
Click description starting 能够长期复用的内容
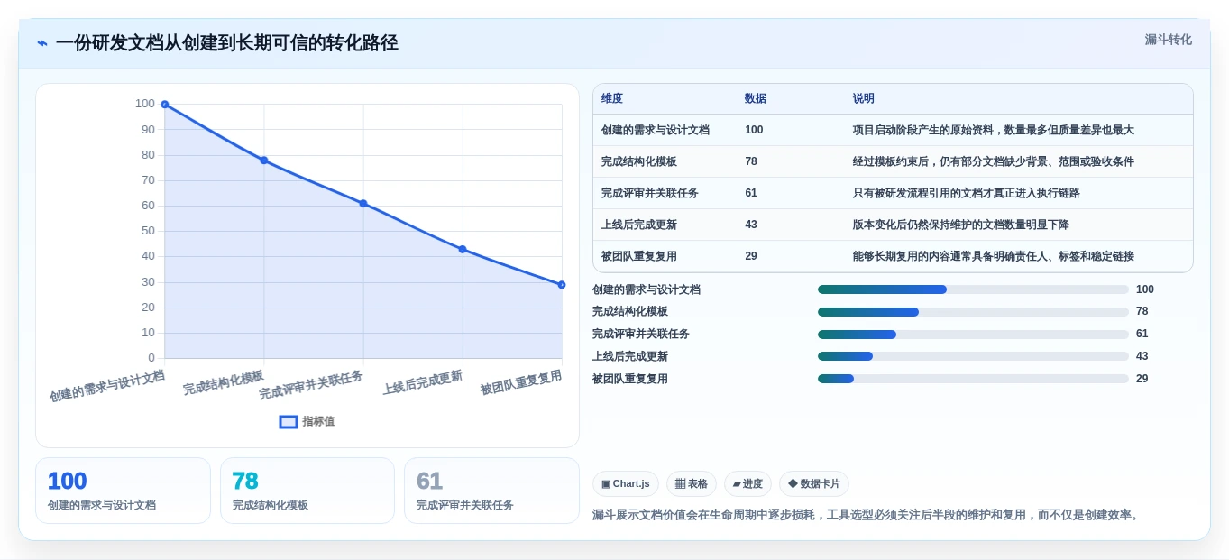[994, 256]
